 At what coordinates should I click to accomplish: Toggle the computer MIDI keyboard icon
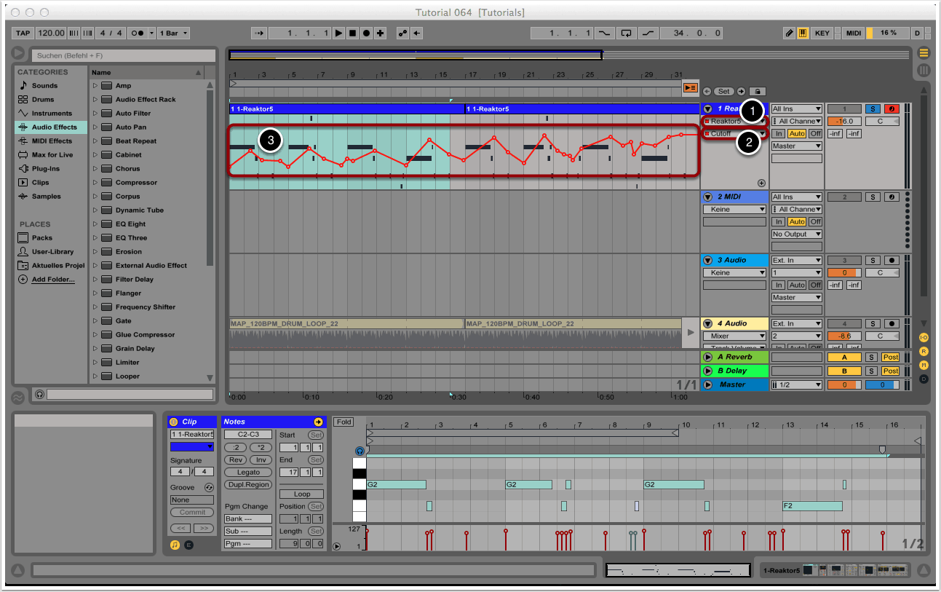point(803,33)
